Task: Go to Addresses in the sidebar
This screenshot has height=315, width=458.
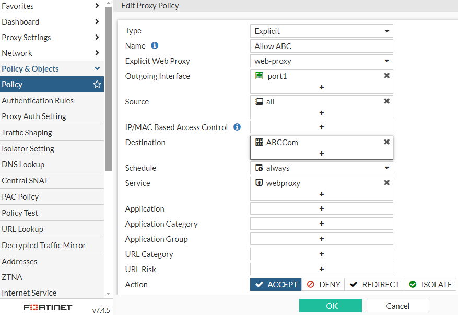Action: click(19, 261)
